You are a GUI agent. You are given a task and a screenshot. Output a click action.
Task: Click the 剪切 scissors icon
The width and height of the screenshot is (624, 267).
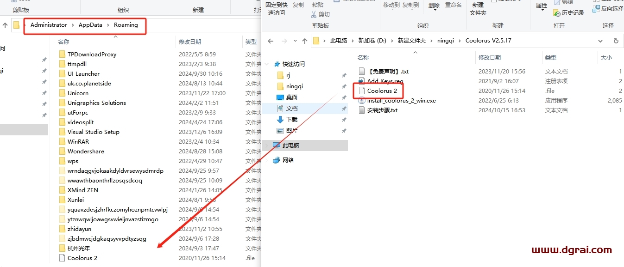[315, 14]
